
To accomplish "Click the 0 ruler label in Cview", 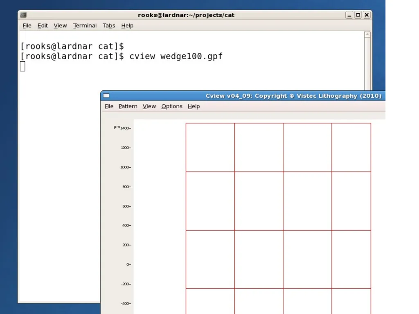I will tap(128, 265).
